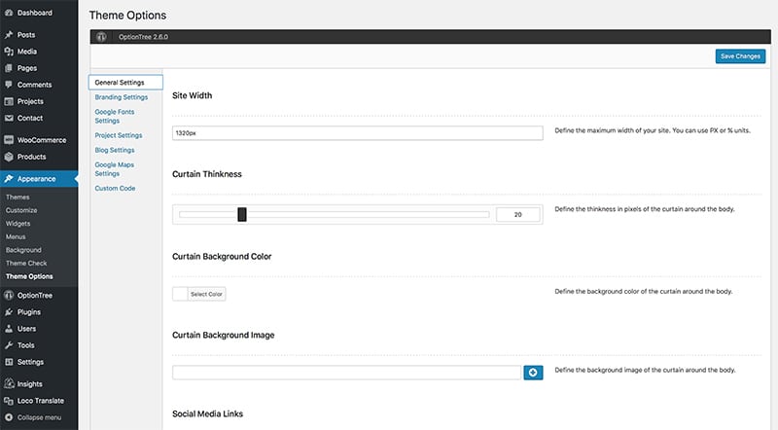
Task: Click the Tools wrench icon
Action: click(x=9, y=345)
